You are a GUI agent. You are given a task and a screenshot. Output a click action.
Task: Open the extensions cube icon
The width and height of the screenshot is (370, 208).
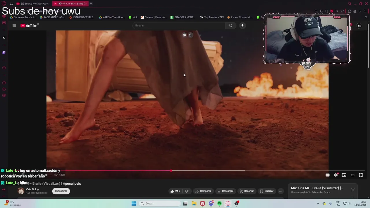click(349, 11)
